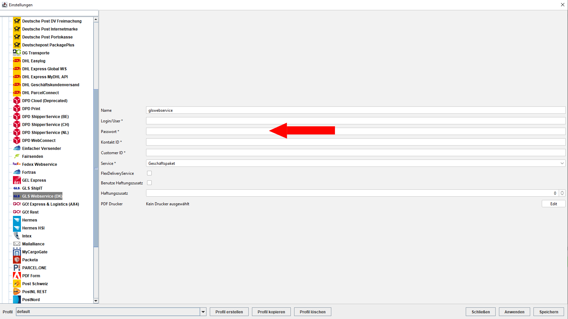Click into the Customer ID input field
The width and height of the screenshot is (568, 319).
point(356,153)
